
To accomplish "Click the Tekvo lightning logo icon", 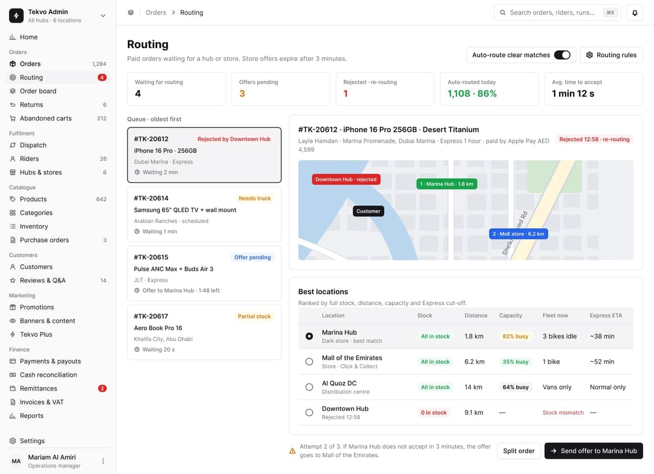I will (16, 16).
